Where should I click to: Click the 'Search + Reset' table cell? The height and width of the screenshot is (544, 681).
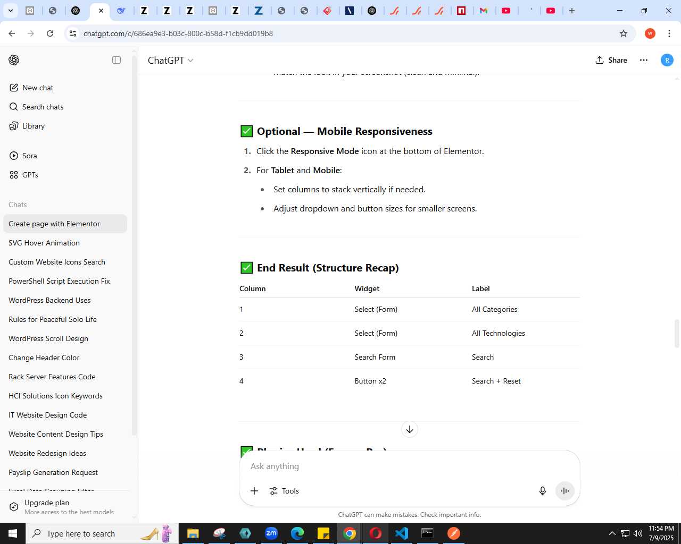[x=496, y=381]
